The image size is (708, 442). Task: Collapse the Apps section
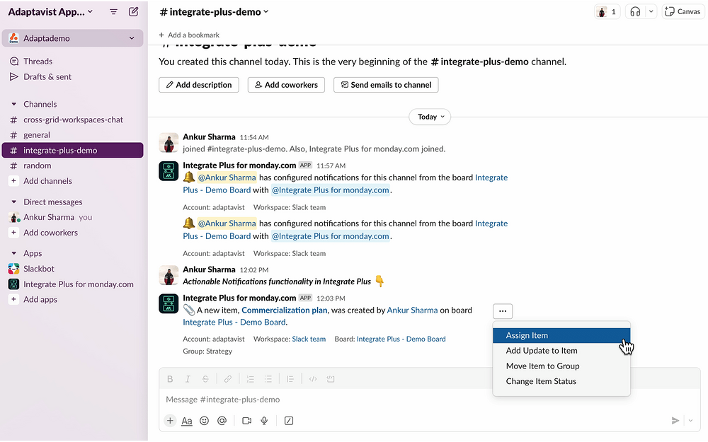pos(13,253)
